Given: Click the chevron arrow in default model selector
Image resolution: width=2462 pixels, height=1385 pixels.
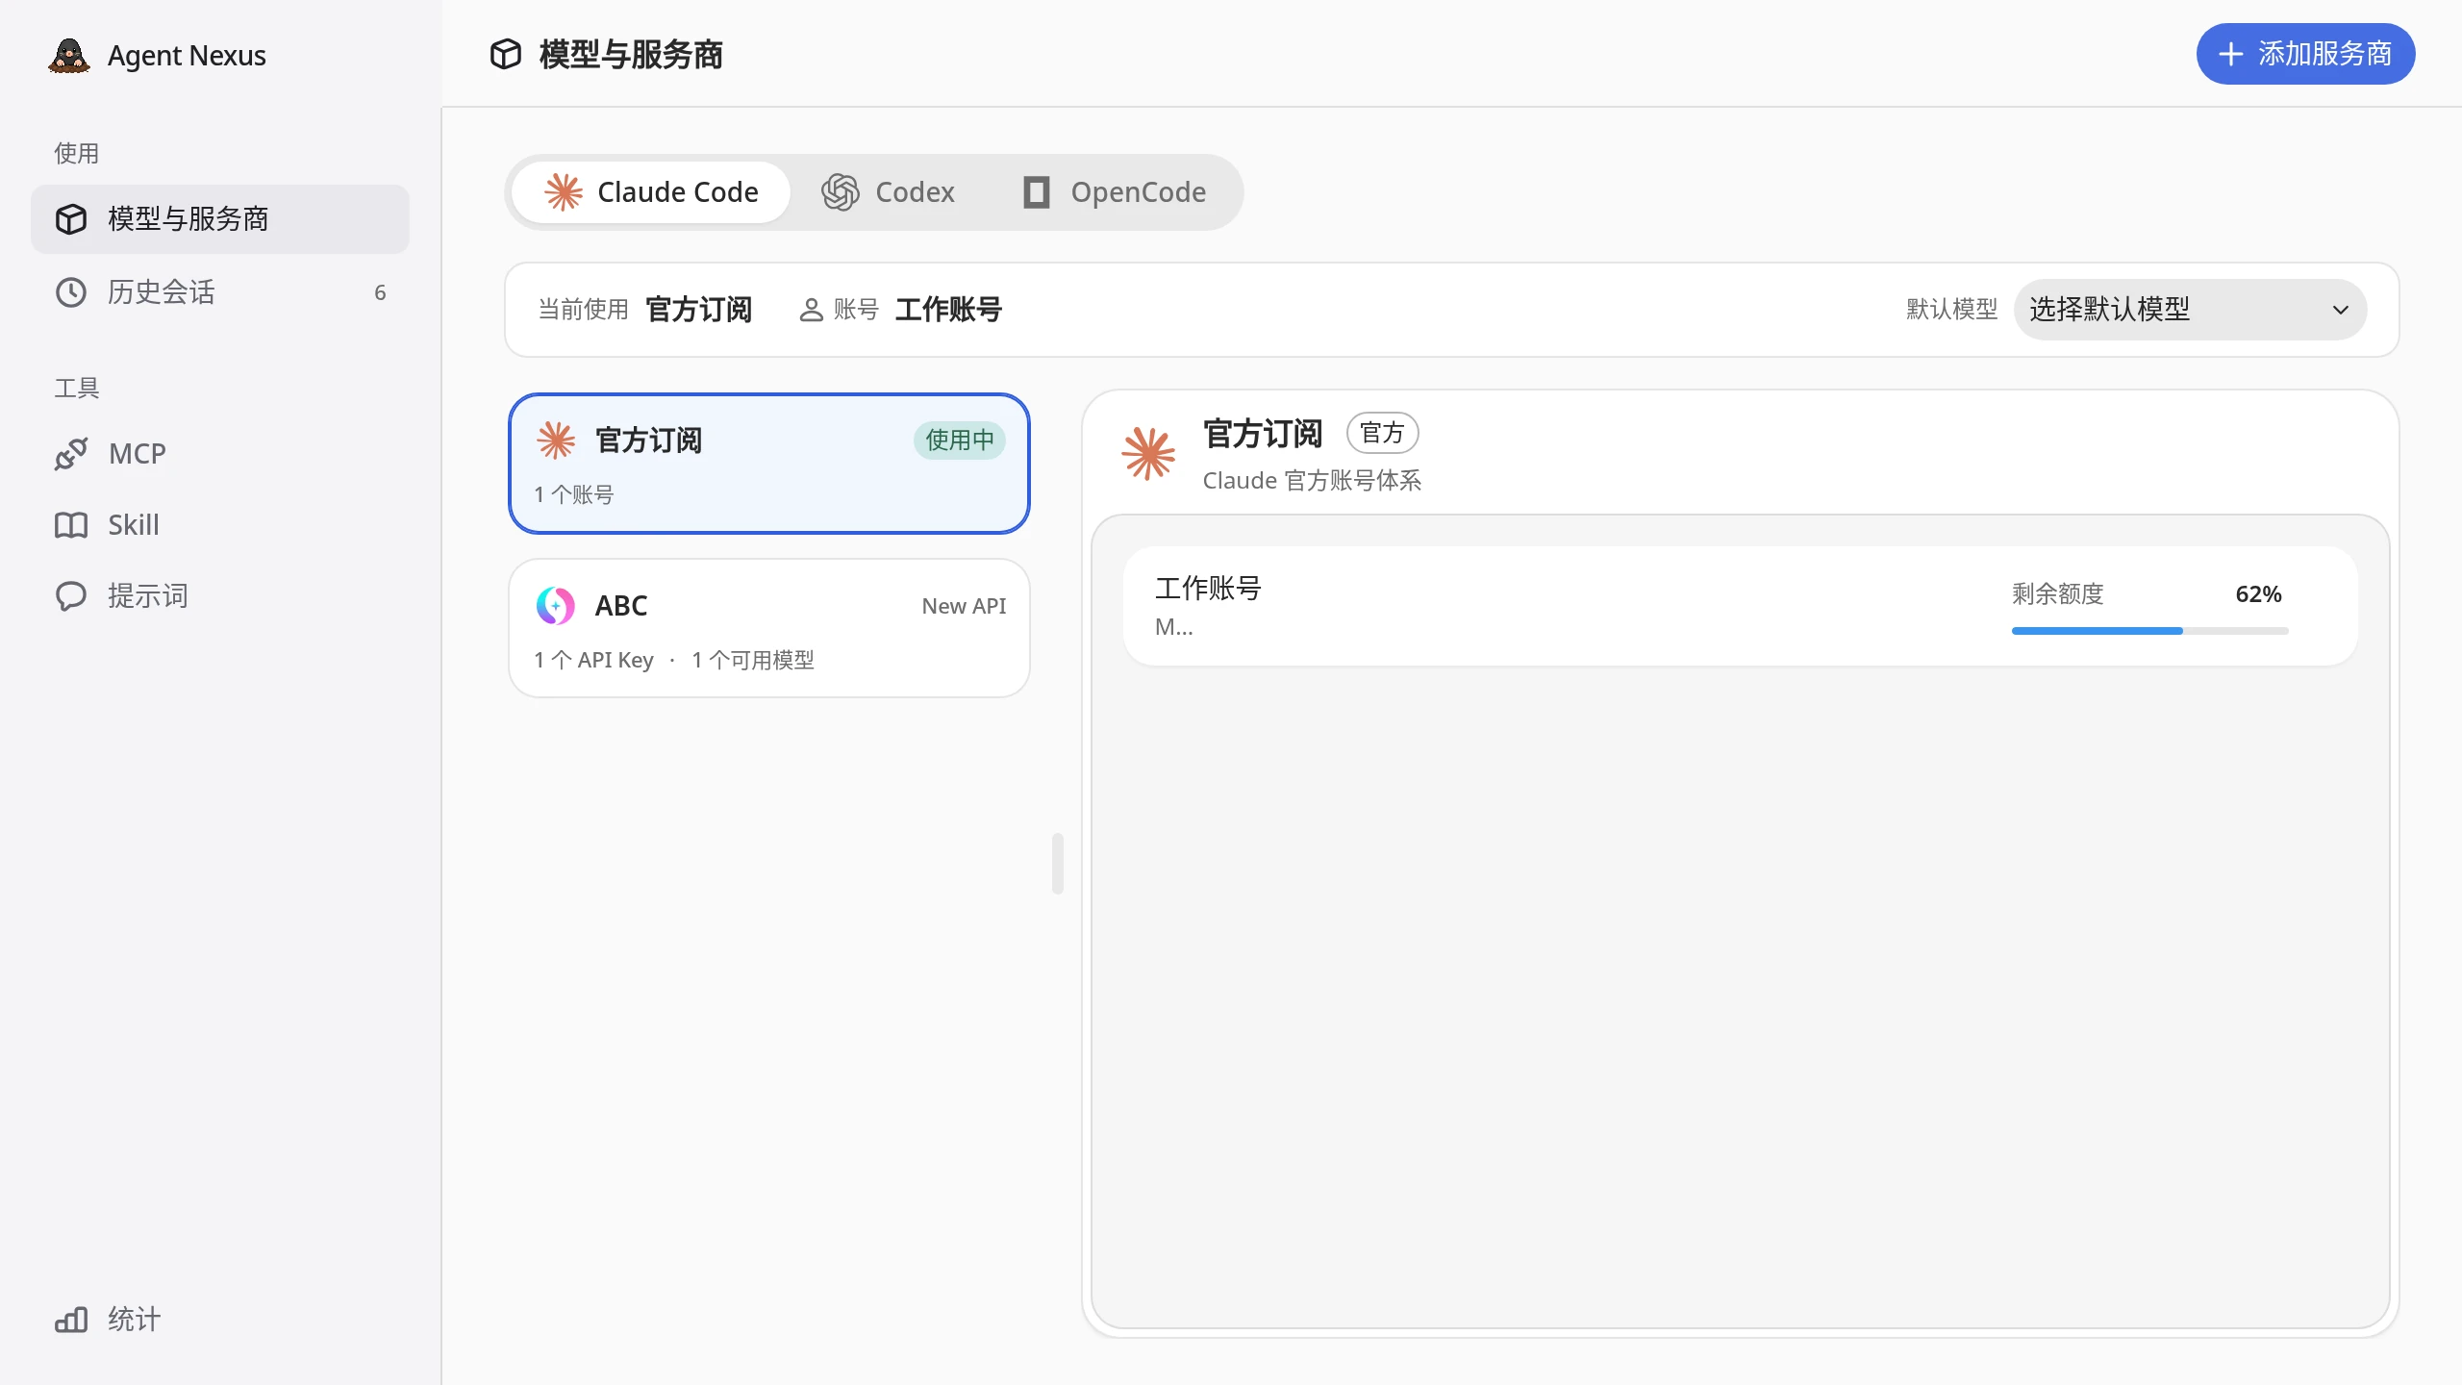Looking at the screenshot, I should (x=2340, y=310).
